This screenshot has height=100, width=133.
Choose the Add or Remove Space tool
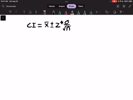(x=36, y=12)
